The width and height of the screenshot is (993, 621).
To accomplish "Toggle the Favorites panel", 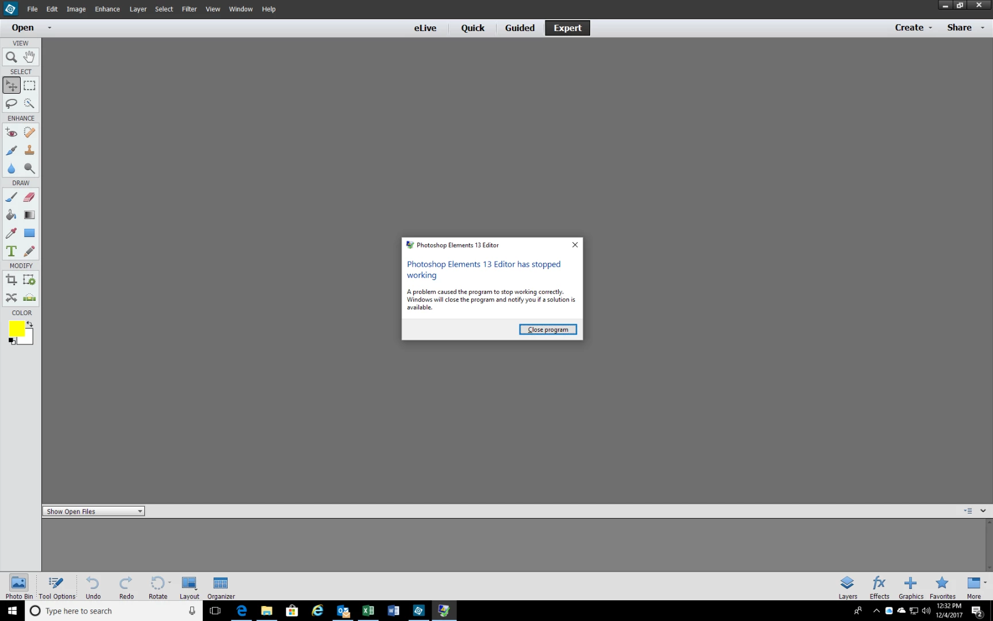I will pos(942,587).
